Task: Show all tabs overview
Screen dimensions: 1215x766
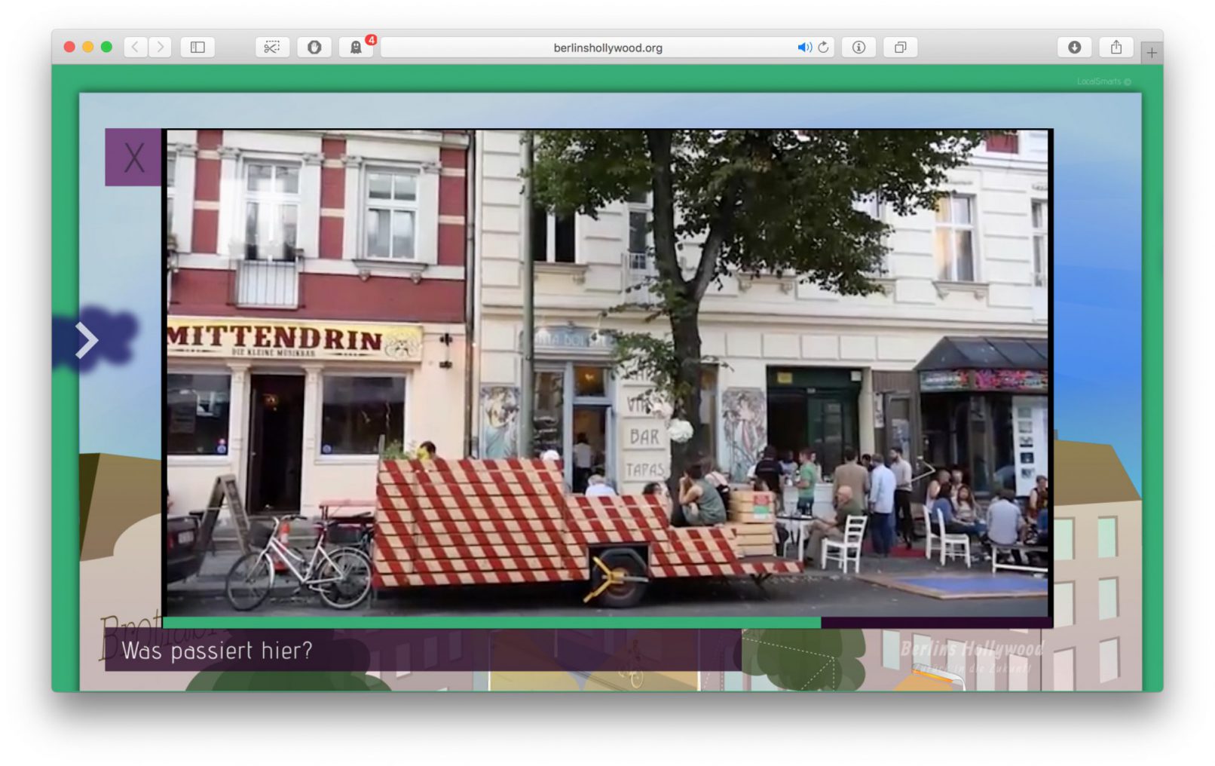Action: point(900,47)
